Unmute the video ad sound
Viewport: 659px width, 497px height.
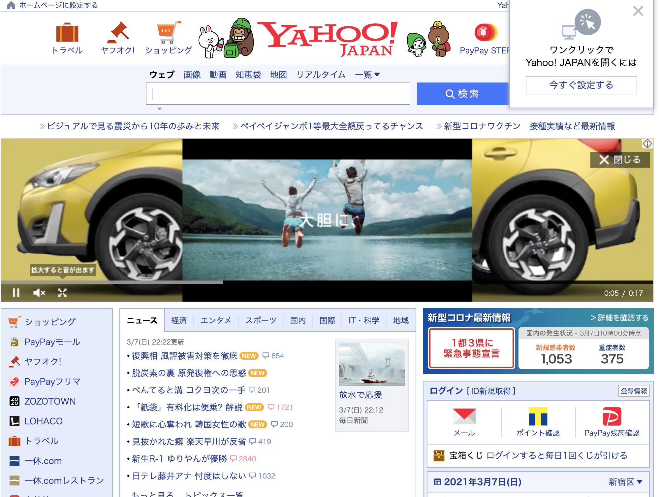click(x=39, y=293)
